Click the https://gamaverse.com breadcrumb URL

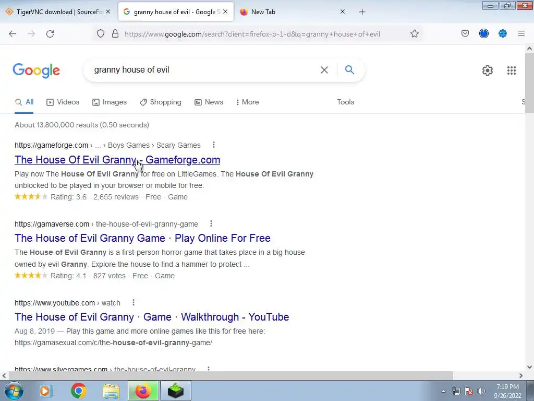pos(52,224)
